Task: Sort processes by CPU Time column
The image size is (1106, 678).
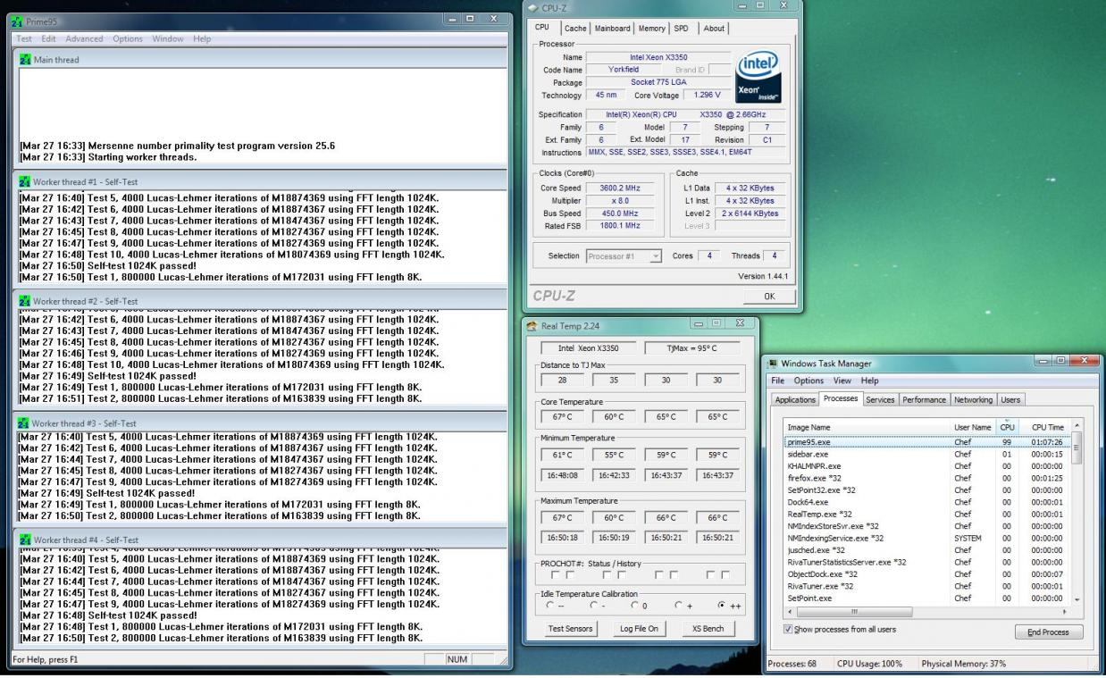Action: [x=1043, y=427]
